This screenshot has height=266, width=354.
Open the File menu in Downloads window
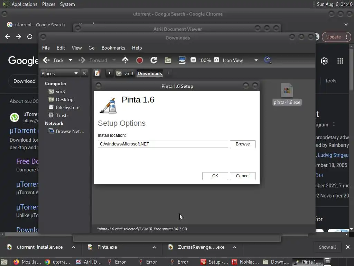(x=46, y=48)
